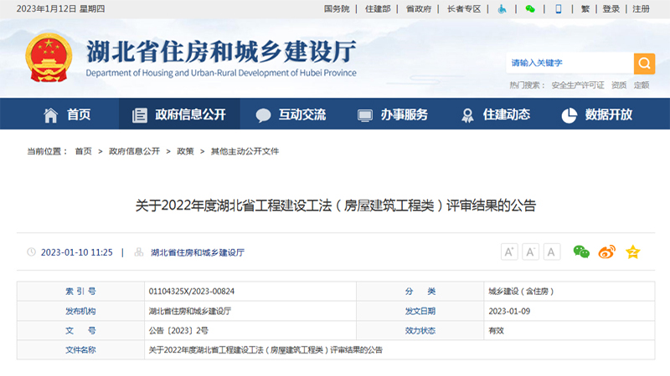The image size is (670, 376).
Task: Click the speech bubble icon beside 互动交流
Action: point(263,115)
